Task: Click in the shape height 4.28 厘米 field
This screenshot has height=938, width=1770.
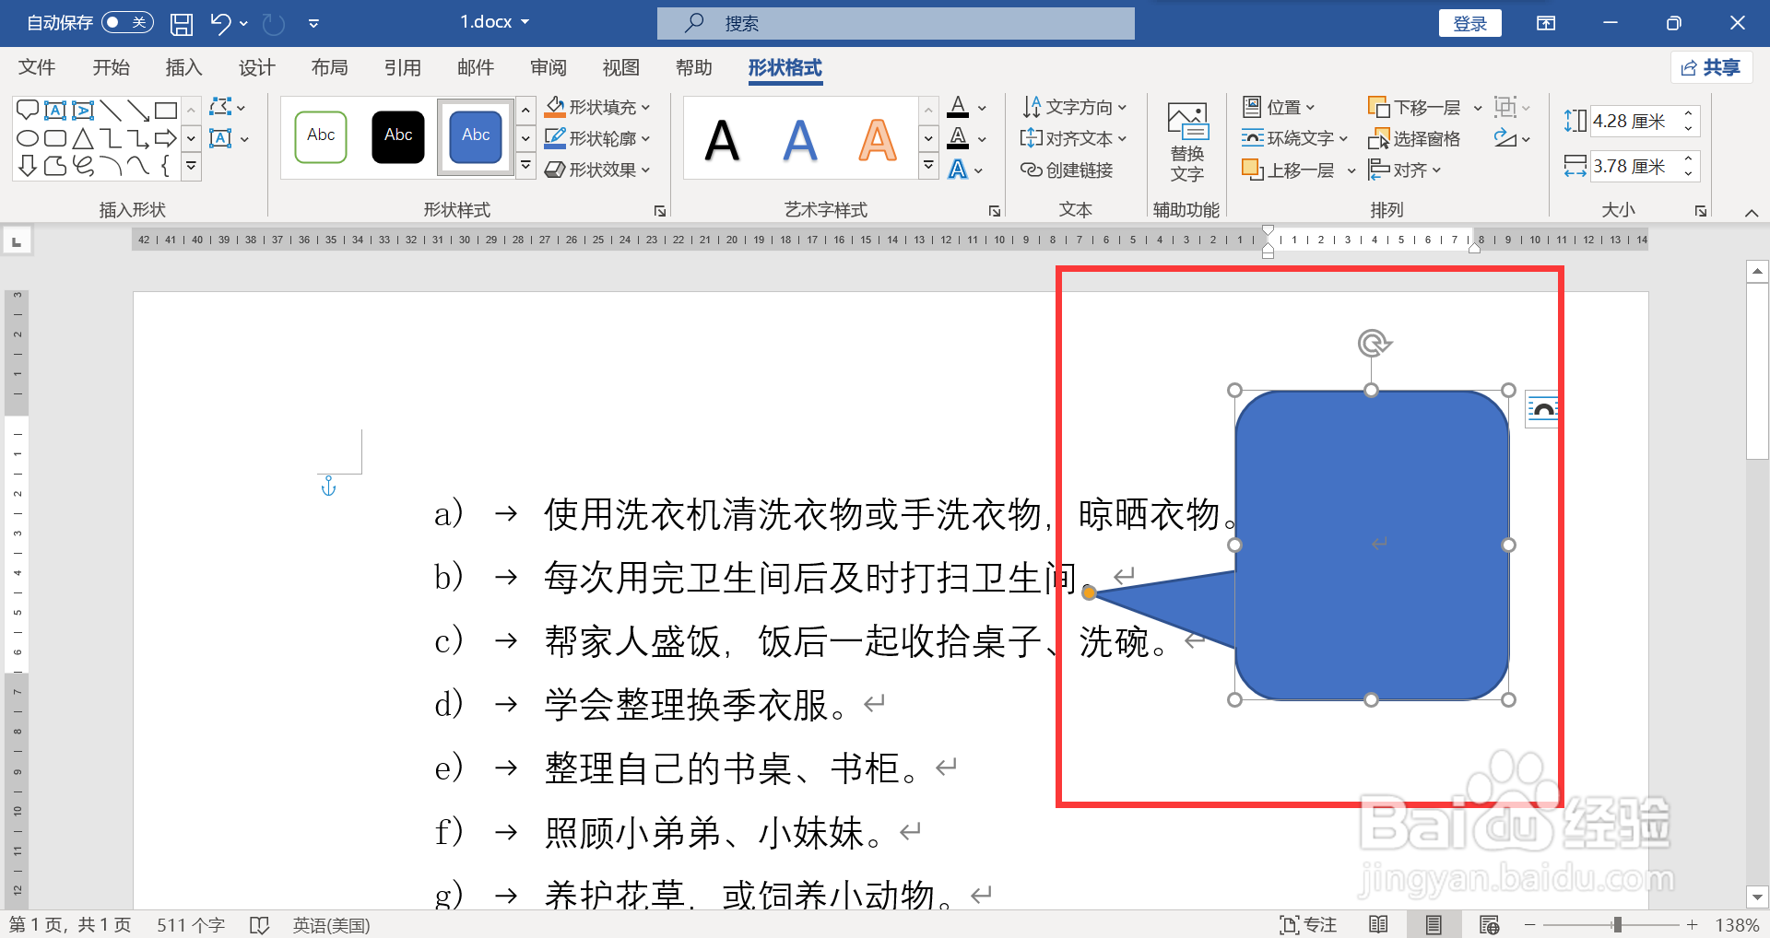Action: [x=1634, y=121]
